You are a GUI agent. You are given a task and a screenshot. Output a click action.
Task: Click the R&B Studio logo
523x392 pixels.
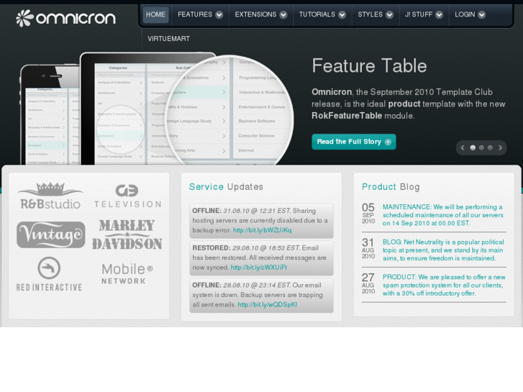(50, 196)
